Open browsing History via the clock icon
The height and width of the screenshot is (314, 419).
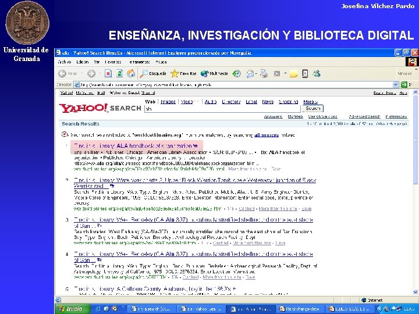point(236,73)
